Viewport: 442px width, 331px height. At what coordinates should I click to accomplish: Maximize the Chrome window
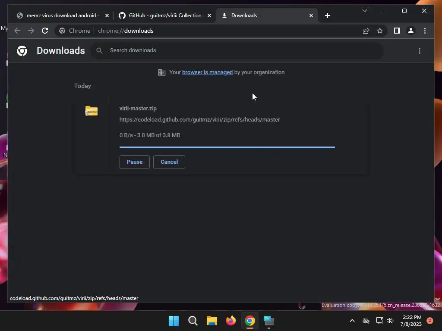404,11
